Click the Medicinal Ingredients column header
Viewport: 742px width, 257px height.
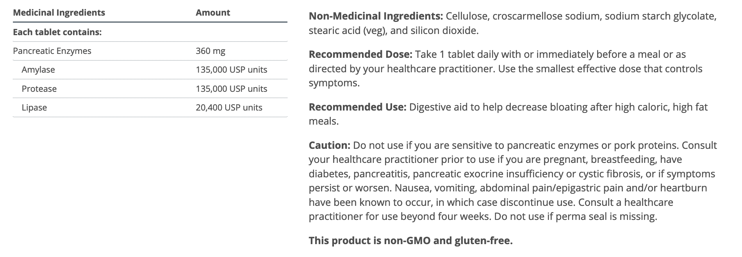(59, 12)
